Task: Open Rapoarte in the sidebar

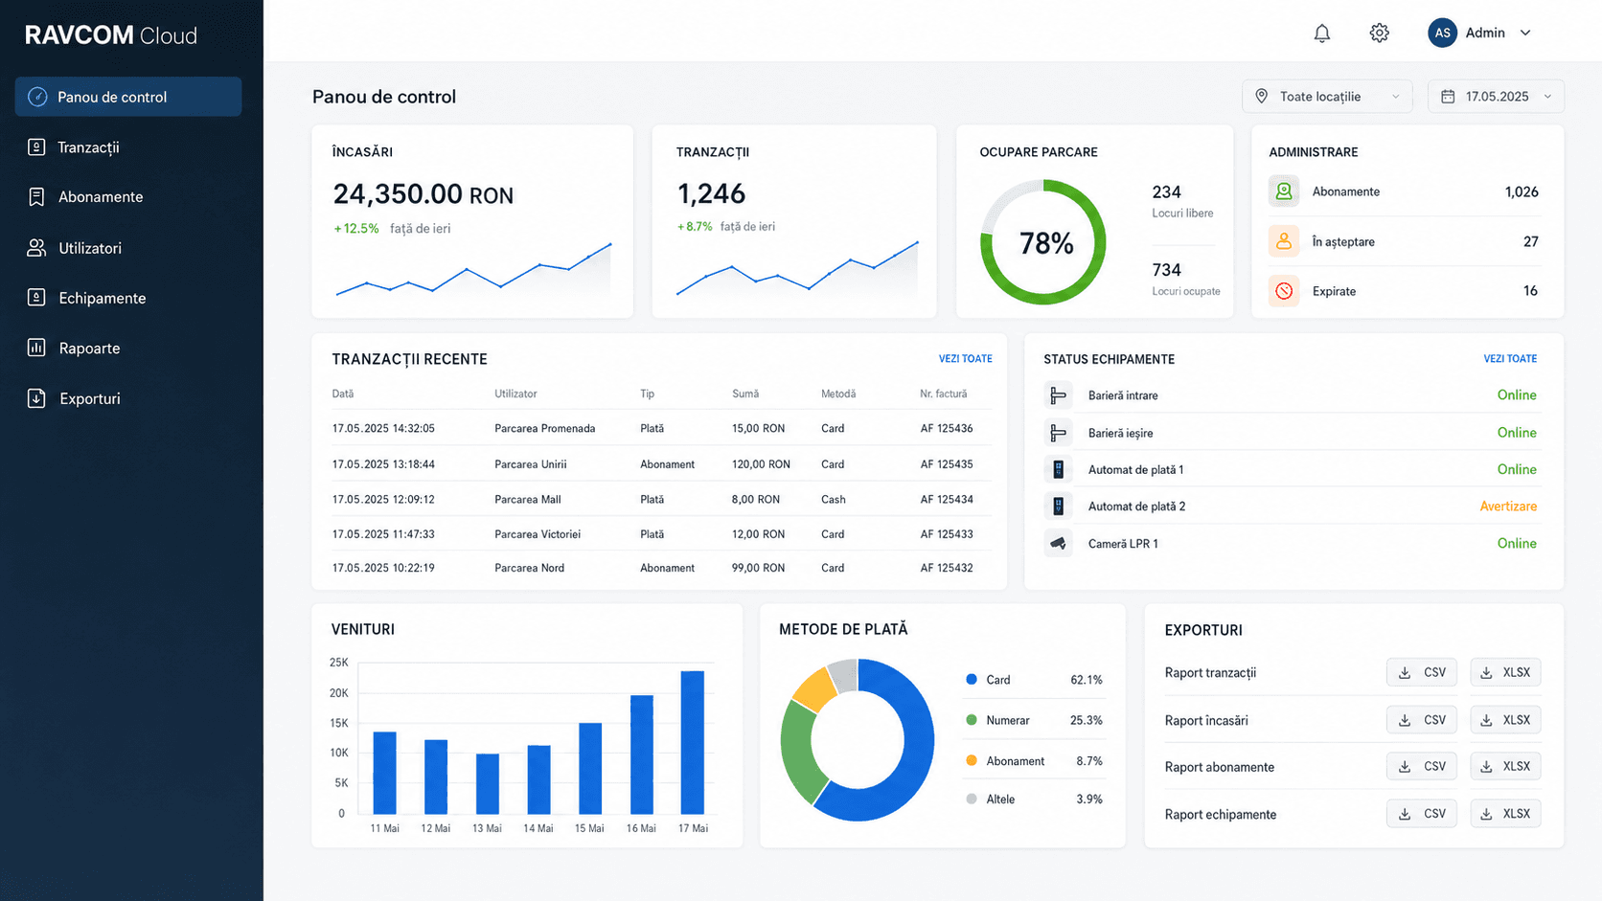Action: [x=128, y=348]
